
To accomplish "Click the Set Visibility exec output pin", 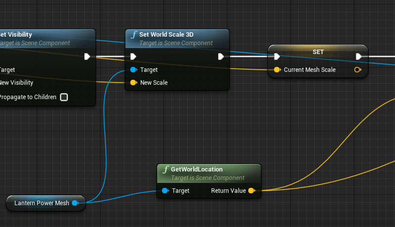I will pyautogui.click(x=87, y=57).
